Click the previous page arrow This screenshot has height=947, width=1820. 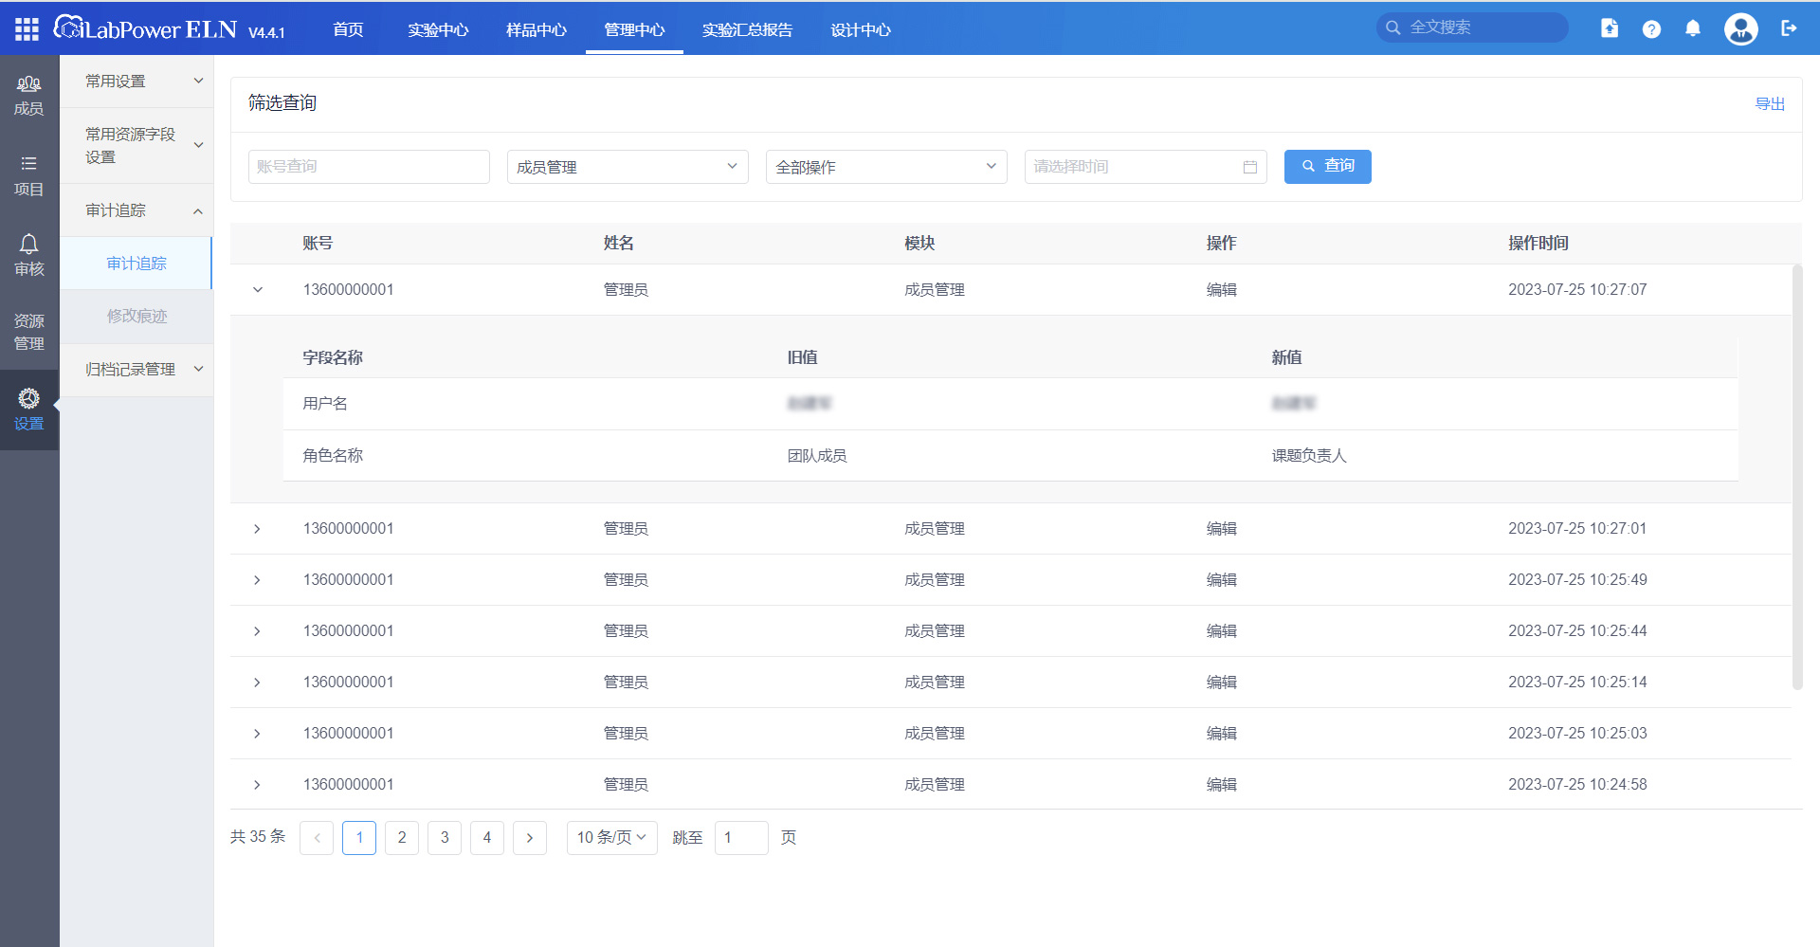pos(317,838)
